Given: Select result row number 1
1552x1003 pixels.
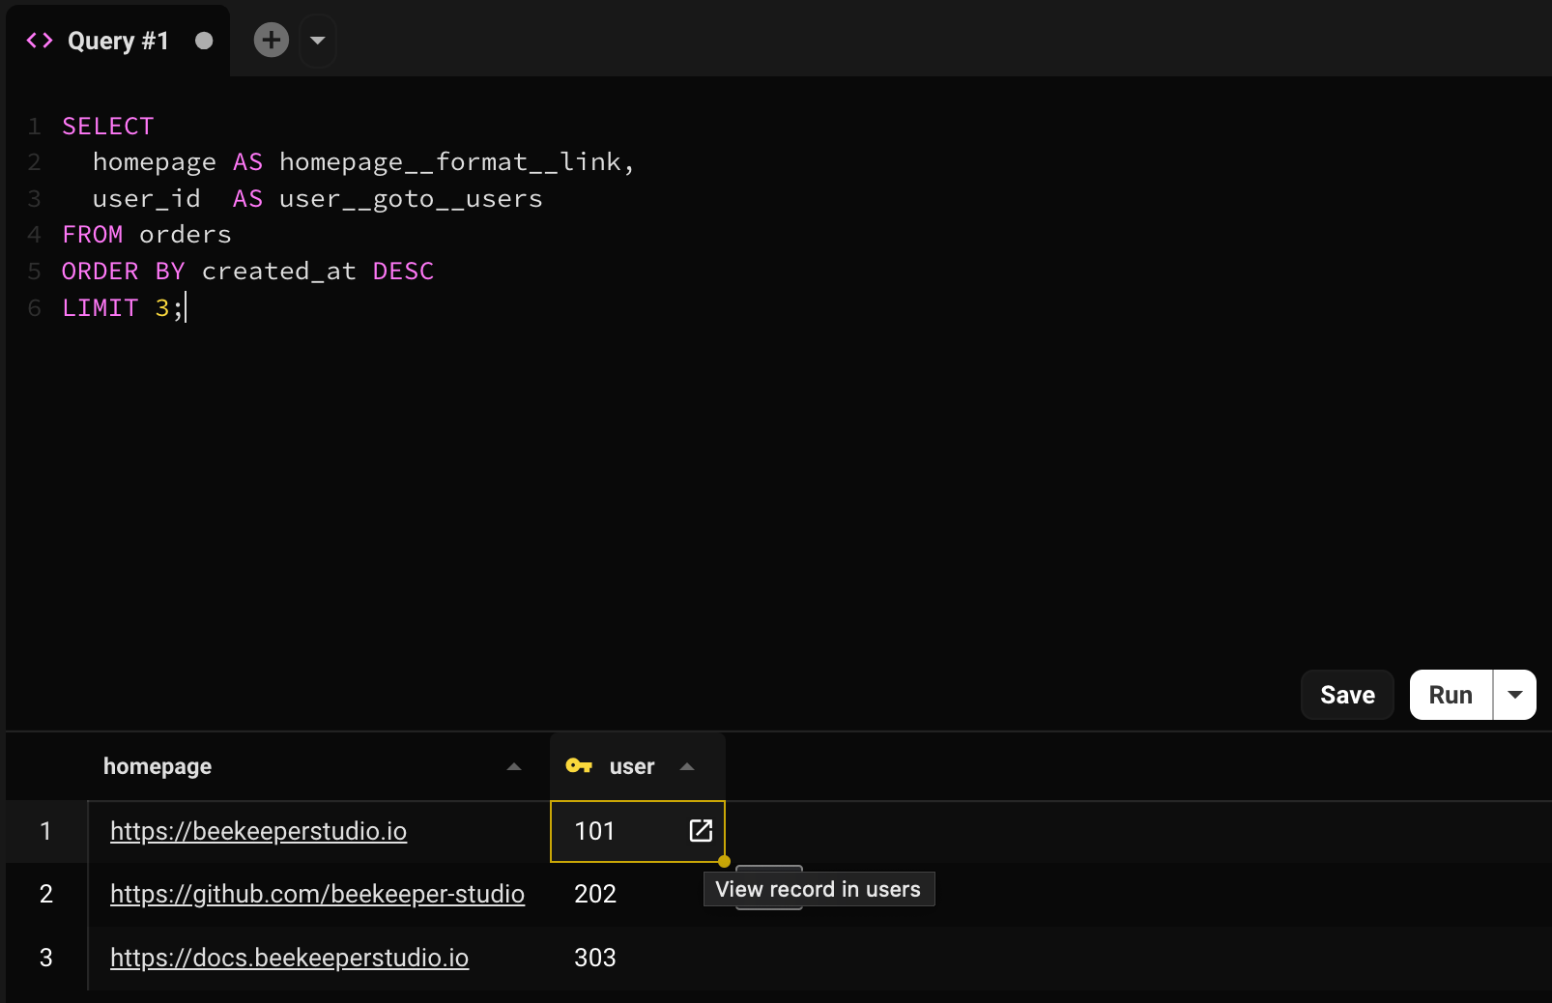Looking at the screenshot, I should coord(45,831).
